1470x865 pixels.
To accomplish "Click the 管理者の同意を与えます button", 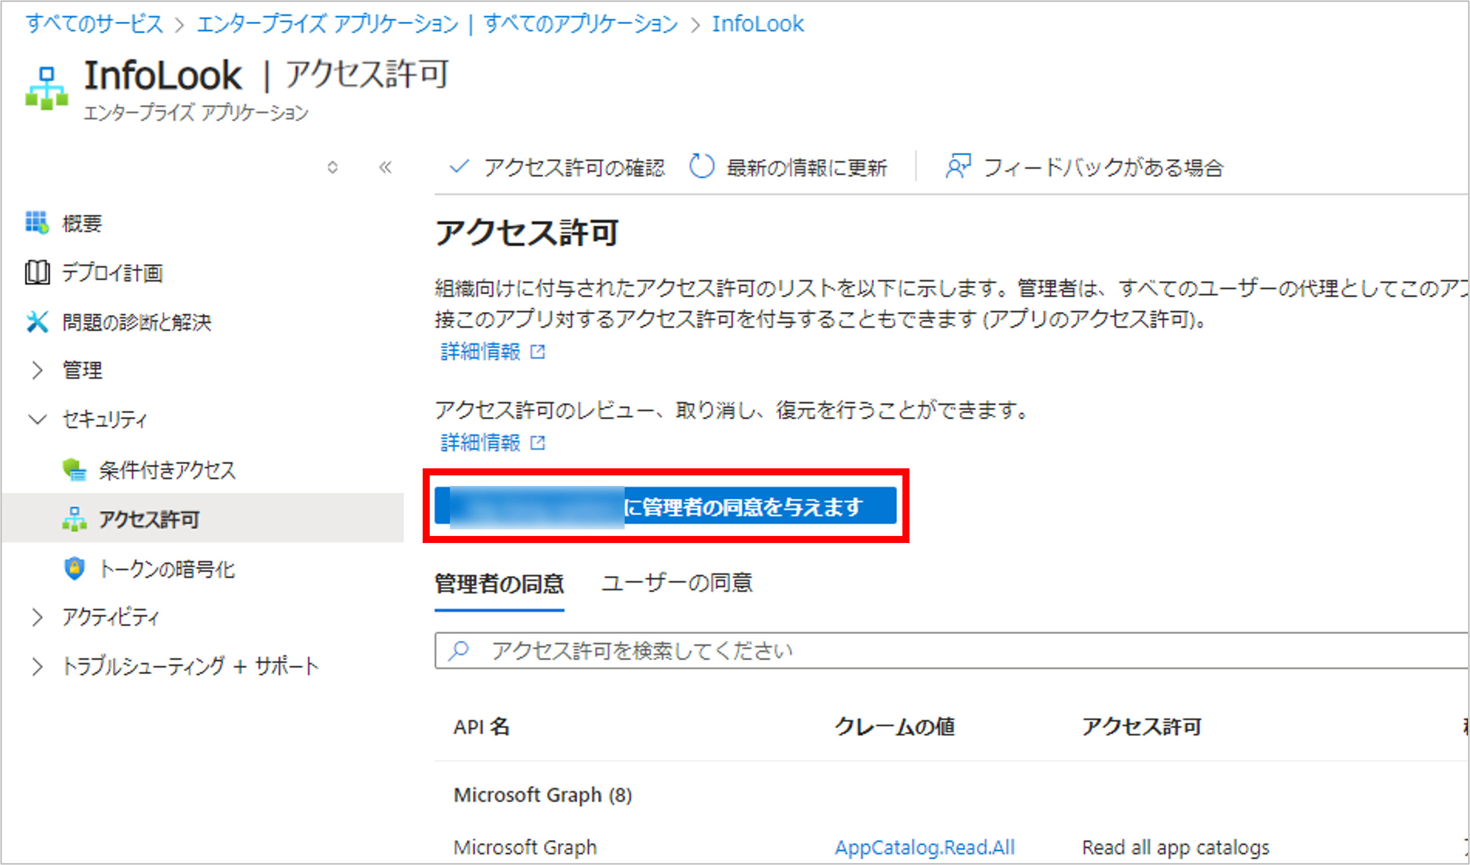I will [666, 506].
